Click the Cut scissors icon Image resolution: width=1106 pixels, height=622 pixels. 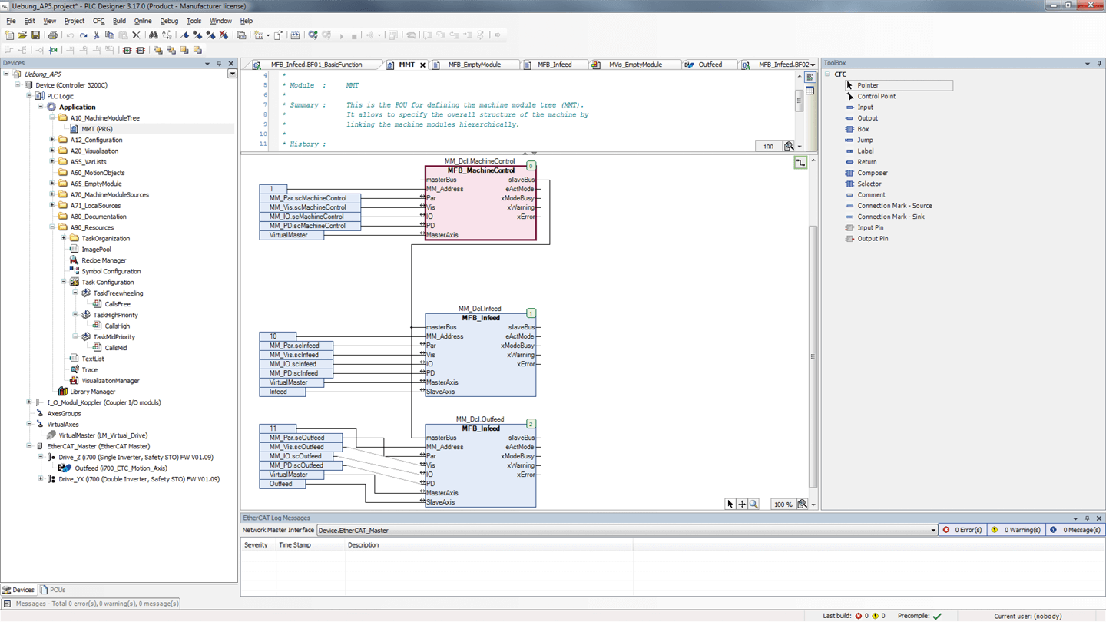point(96,35)
